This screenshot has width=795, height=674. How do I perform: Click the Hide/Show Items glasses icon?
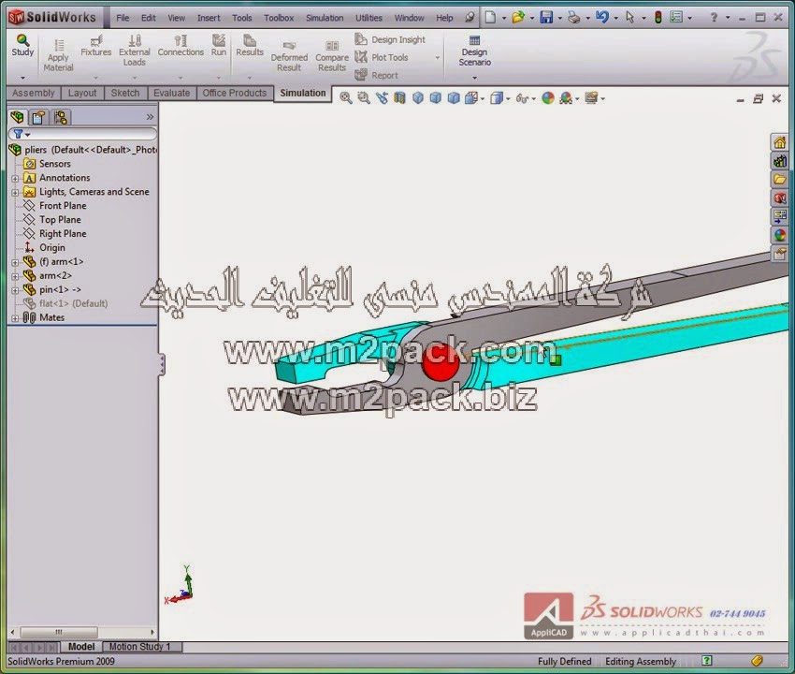tap(522, 98)
